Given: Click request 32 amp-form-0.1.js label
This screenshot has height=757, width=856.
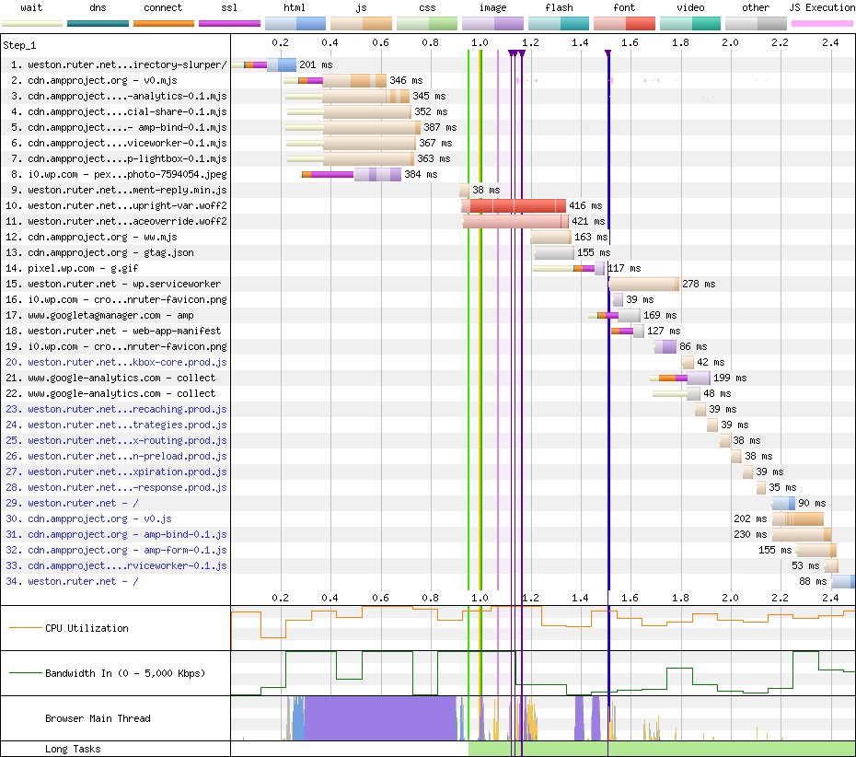Looking at the screenshot, I should [x=127, y=550].
